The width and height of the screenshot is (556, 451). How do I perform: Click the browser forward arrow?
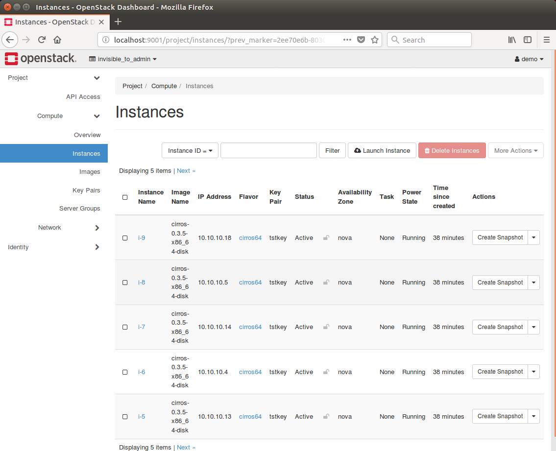(x=26, y=40)
